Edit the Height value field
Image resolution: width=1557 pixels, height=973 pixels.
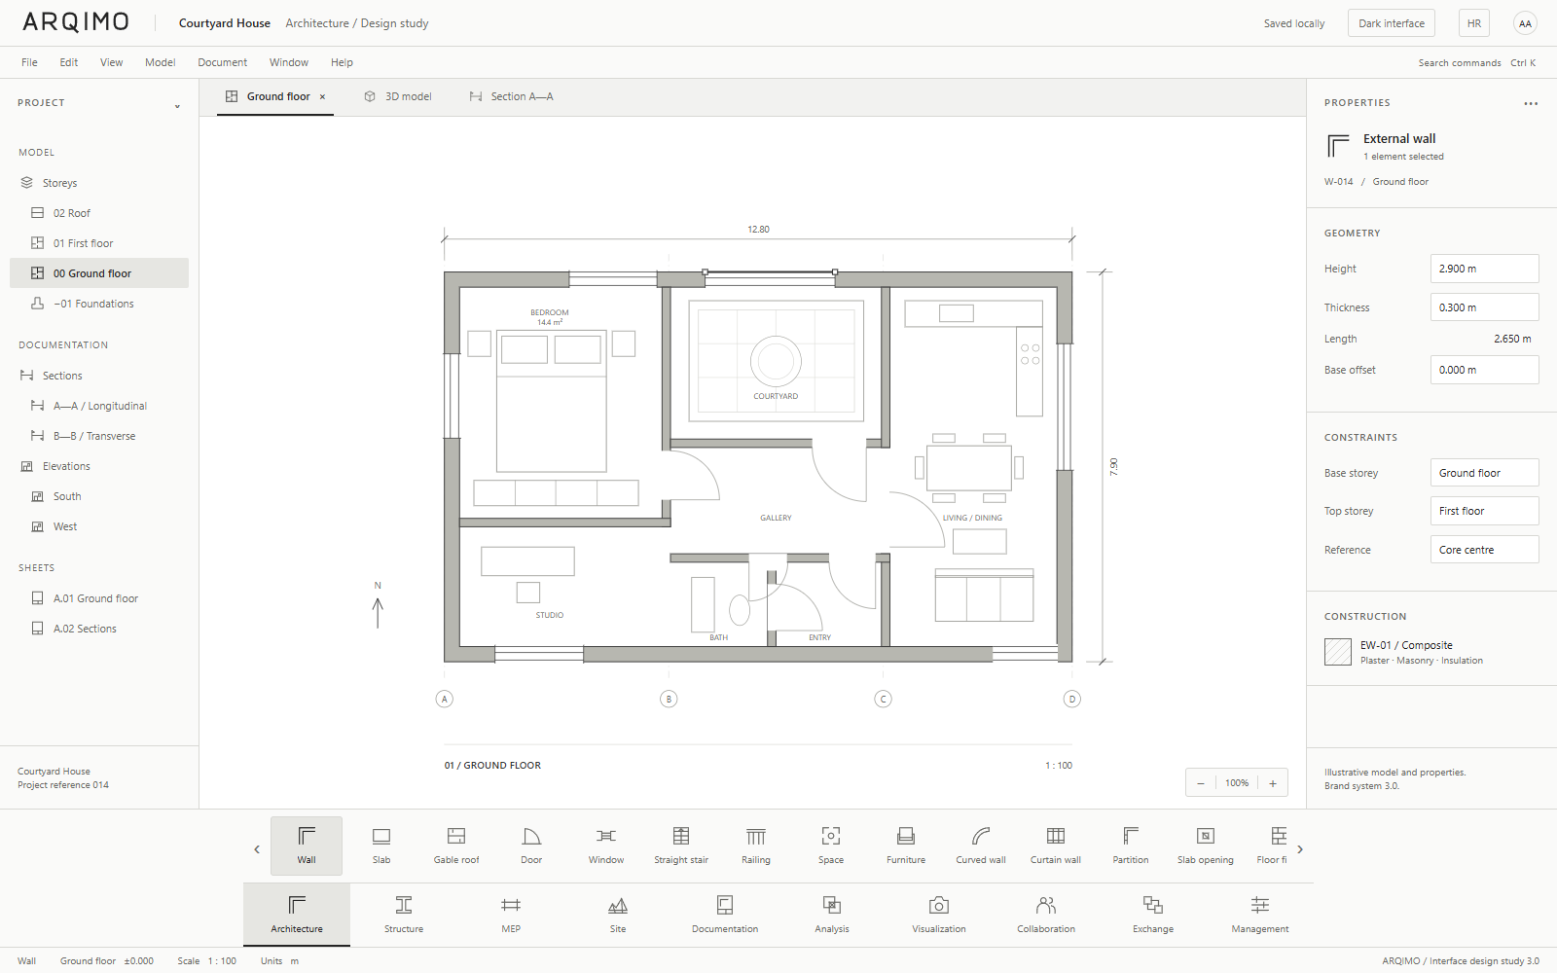1484,269
